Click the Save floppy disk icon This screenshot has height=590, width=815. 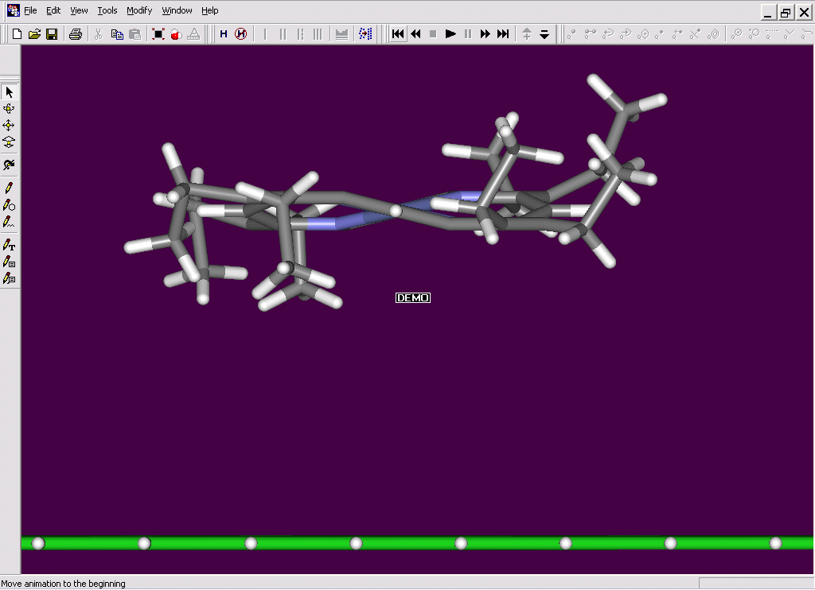point(52,34)
